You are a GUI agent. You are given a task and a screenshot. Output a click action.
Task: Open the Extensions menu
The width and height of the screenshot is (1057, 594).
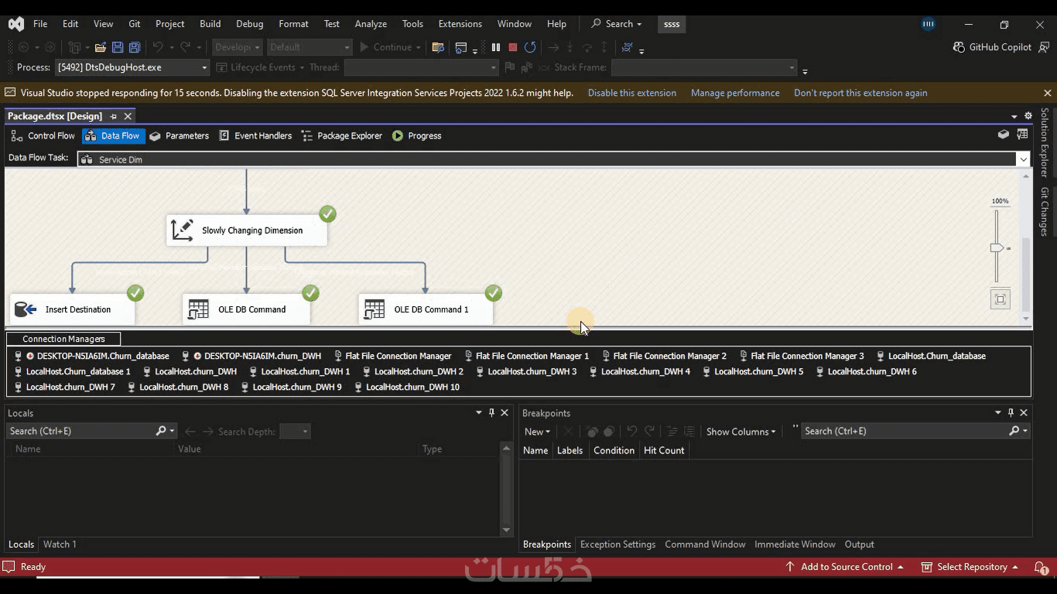(460, 24)
